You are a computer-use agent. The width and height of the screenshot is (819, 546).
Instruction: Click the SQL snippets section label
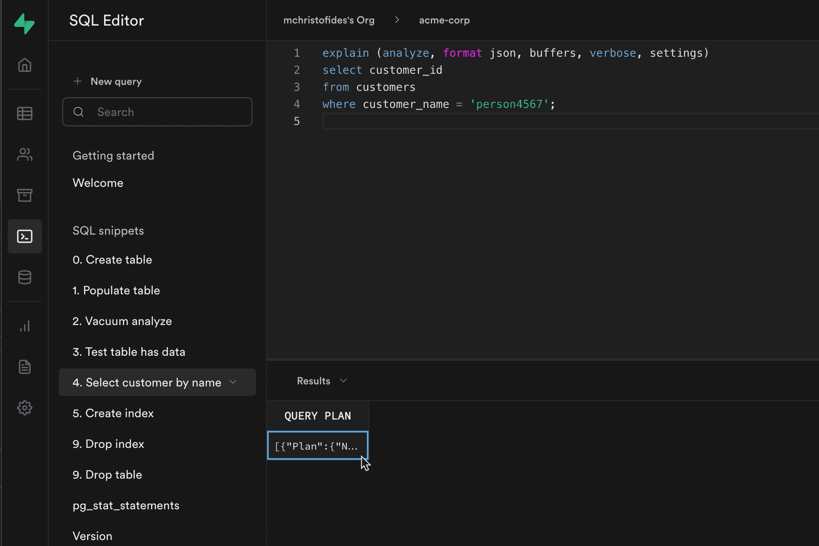pos(108,231)
